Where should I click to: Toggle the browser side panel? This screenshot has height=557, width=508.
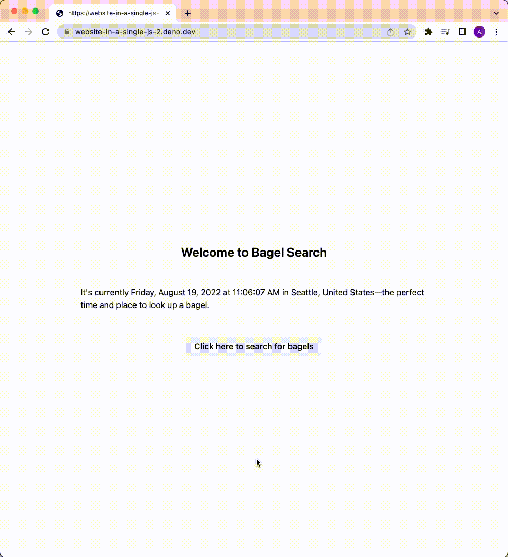coord(462,32)
